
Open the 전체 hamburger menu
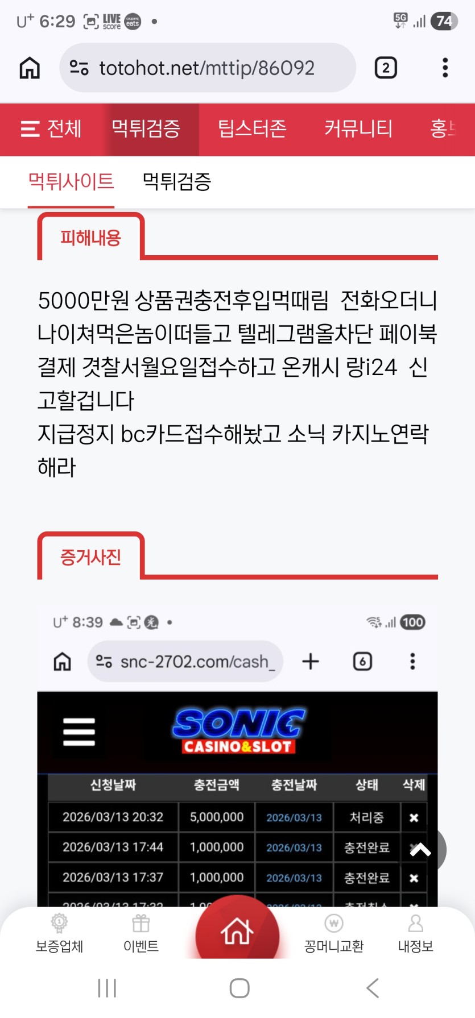point(51,129)
